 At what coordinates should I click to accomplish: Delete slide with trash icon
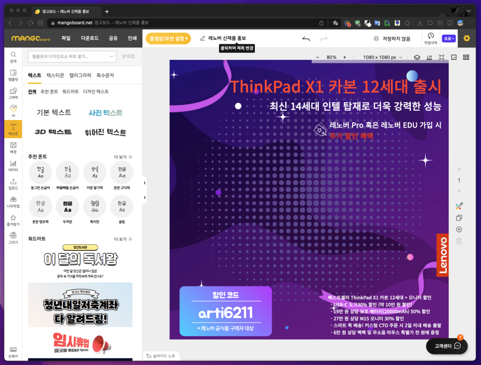pyautogui.click(x=459, y=241)
